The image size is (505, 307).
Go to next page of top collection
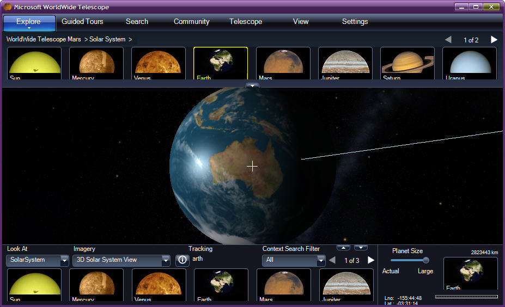494,40
